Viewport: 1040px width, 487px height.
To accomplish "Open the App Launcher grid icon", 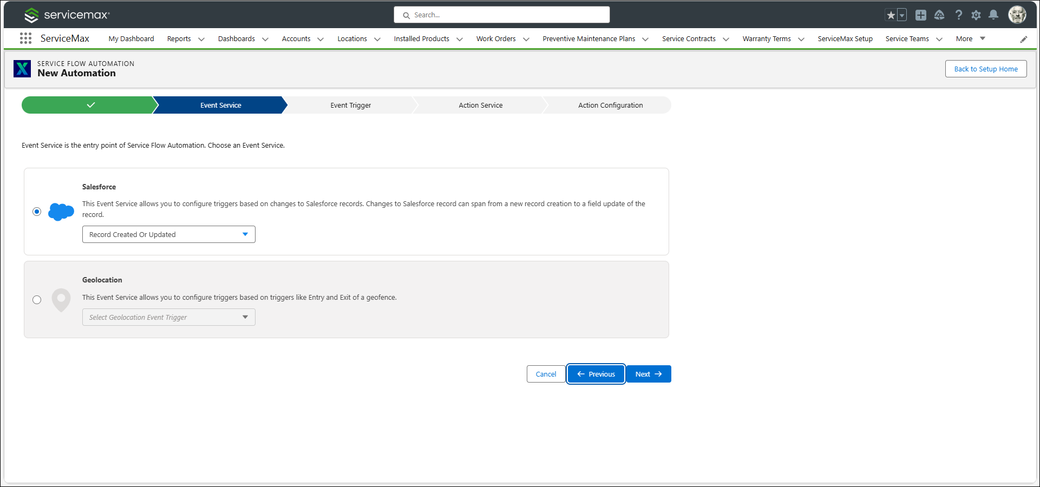I will pyautogui.click(x=25, y=38).
